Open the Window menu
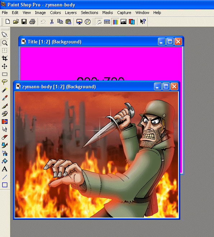Image resolution: width=214 pixels, height=237 pixels. click(142, 13)
